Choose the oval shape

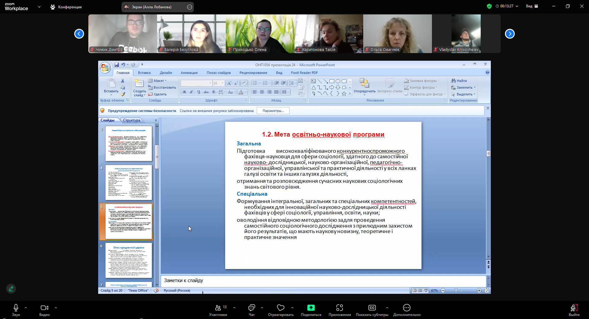(x=338, y=81)
